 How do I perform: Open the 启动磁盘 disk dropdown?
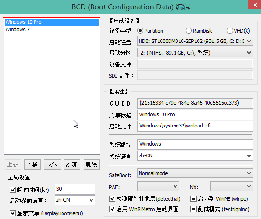195,41
